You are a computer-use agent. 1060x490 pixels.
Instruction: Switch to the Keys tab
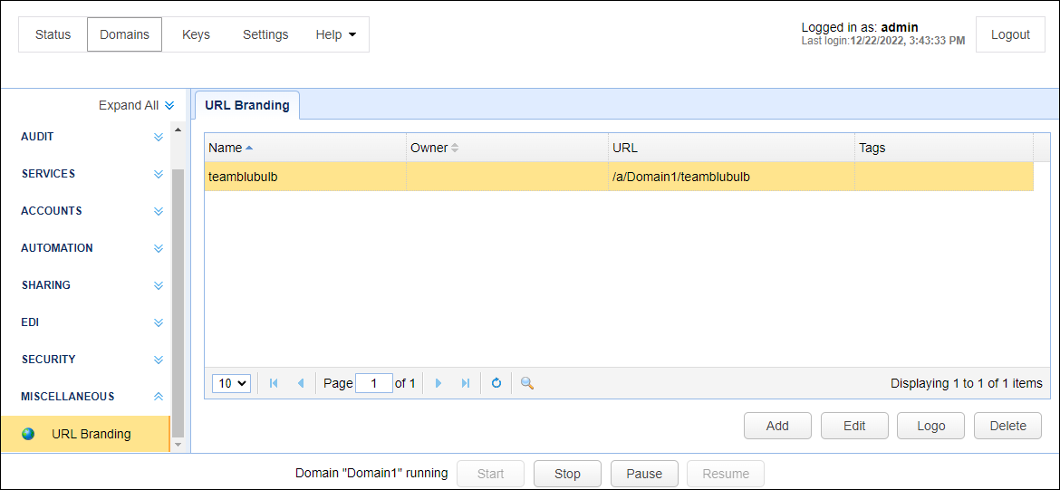[196, 34]
